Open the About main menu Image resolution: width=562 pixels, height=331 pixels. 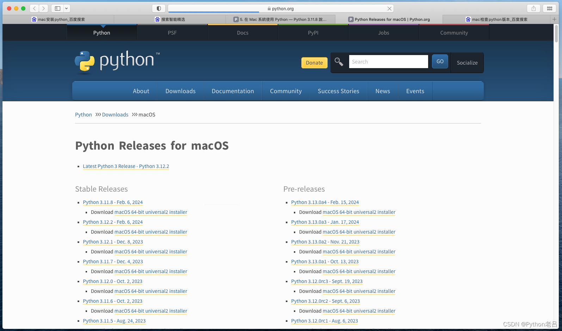(x=141, y=91)
